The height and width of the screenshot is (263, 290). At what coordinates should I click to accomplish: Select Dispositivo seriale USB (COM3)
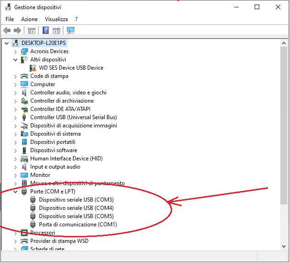(76, 200)
